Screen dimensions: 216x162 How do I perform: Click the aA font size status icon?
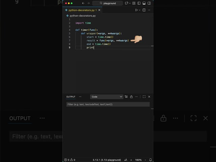point(126,160)
